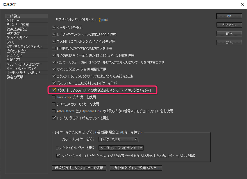Click the パスポイントとハンドルサイズ value 5
The height and width of the screenshot is (179, 247).
100,20
